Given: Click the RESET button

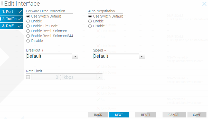Looking at the screenshot, I should 146,115.
